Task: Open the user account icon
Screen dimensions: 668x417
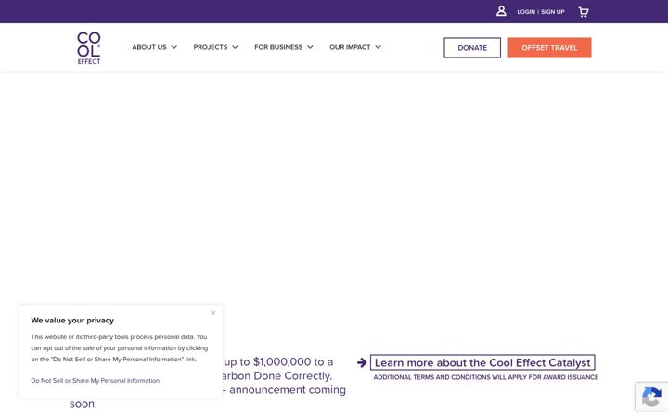Action: [501, 11]
